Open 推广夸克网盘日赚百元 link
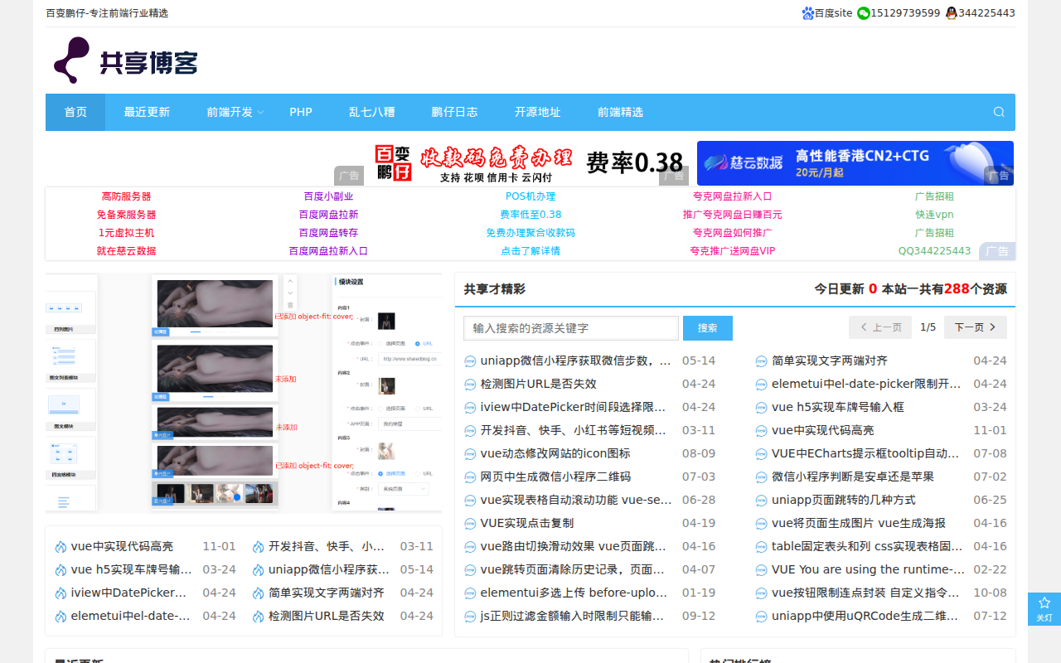The width and height of the screenshot is (1061, 663). click(733, 215)
